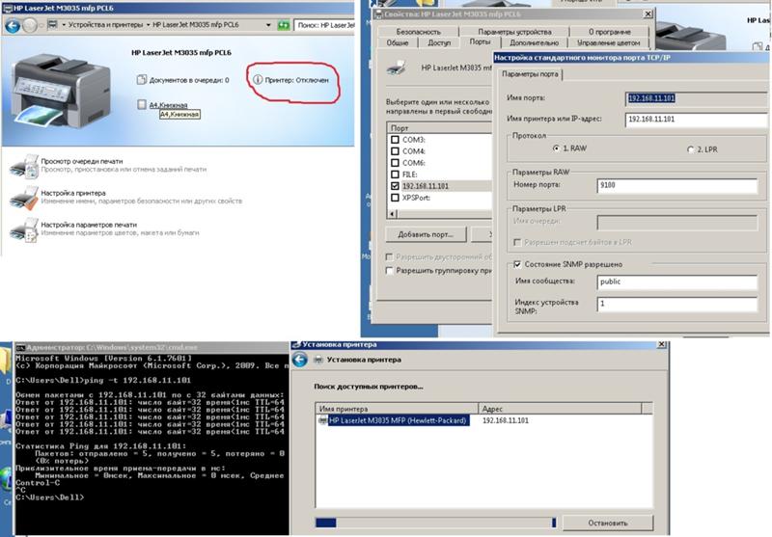Click printer icon in Ports tab
This screenshot has width=772, height=537.
397,67
